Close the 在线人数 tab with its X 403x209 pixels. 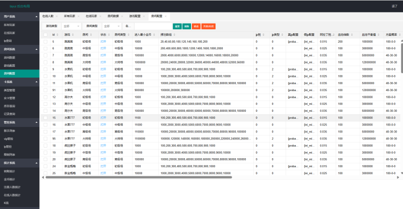tap(56, 16)
